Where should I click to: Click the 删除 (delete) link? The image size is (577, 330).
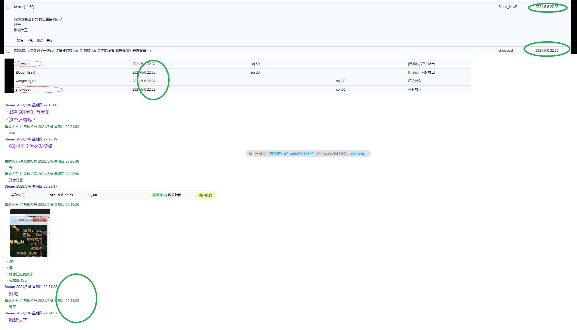point(40,41)
